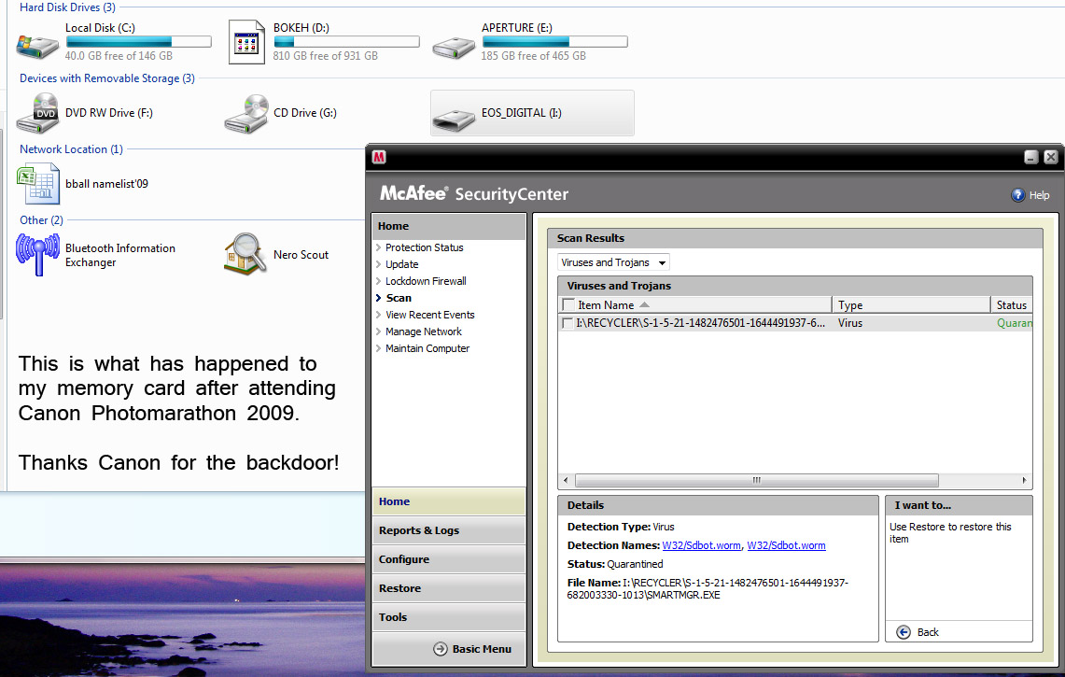
Task: Click '810 GB free of 931 GB' text
Action: [326, 56]
